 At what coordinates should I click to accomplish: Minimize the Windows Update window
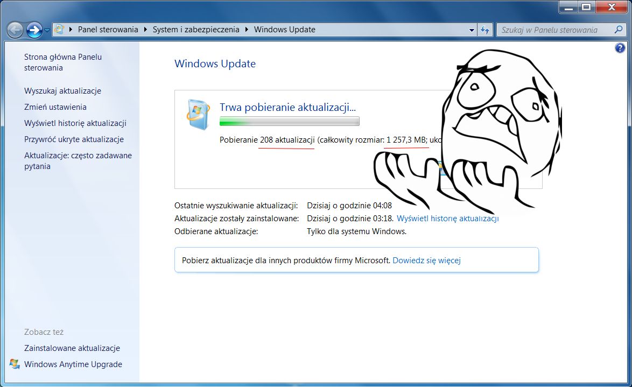coord(568,7)
